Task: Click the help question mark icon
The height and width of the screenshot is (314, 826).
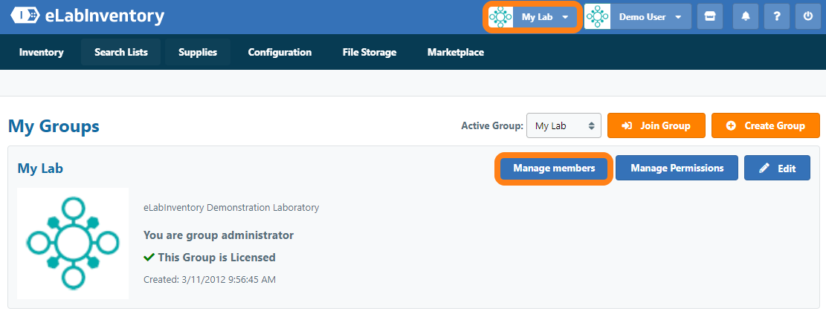Action: pos(776,16)
